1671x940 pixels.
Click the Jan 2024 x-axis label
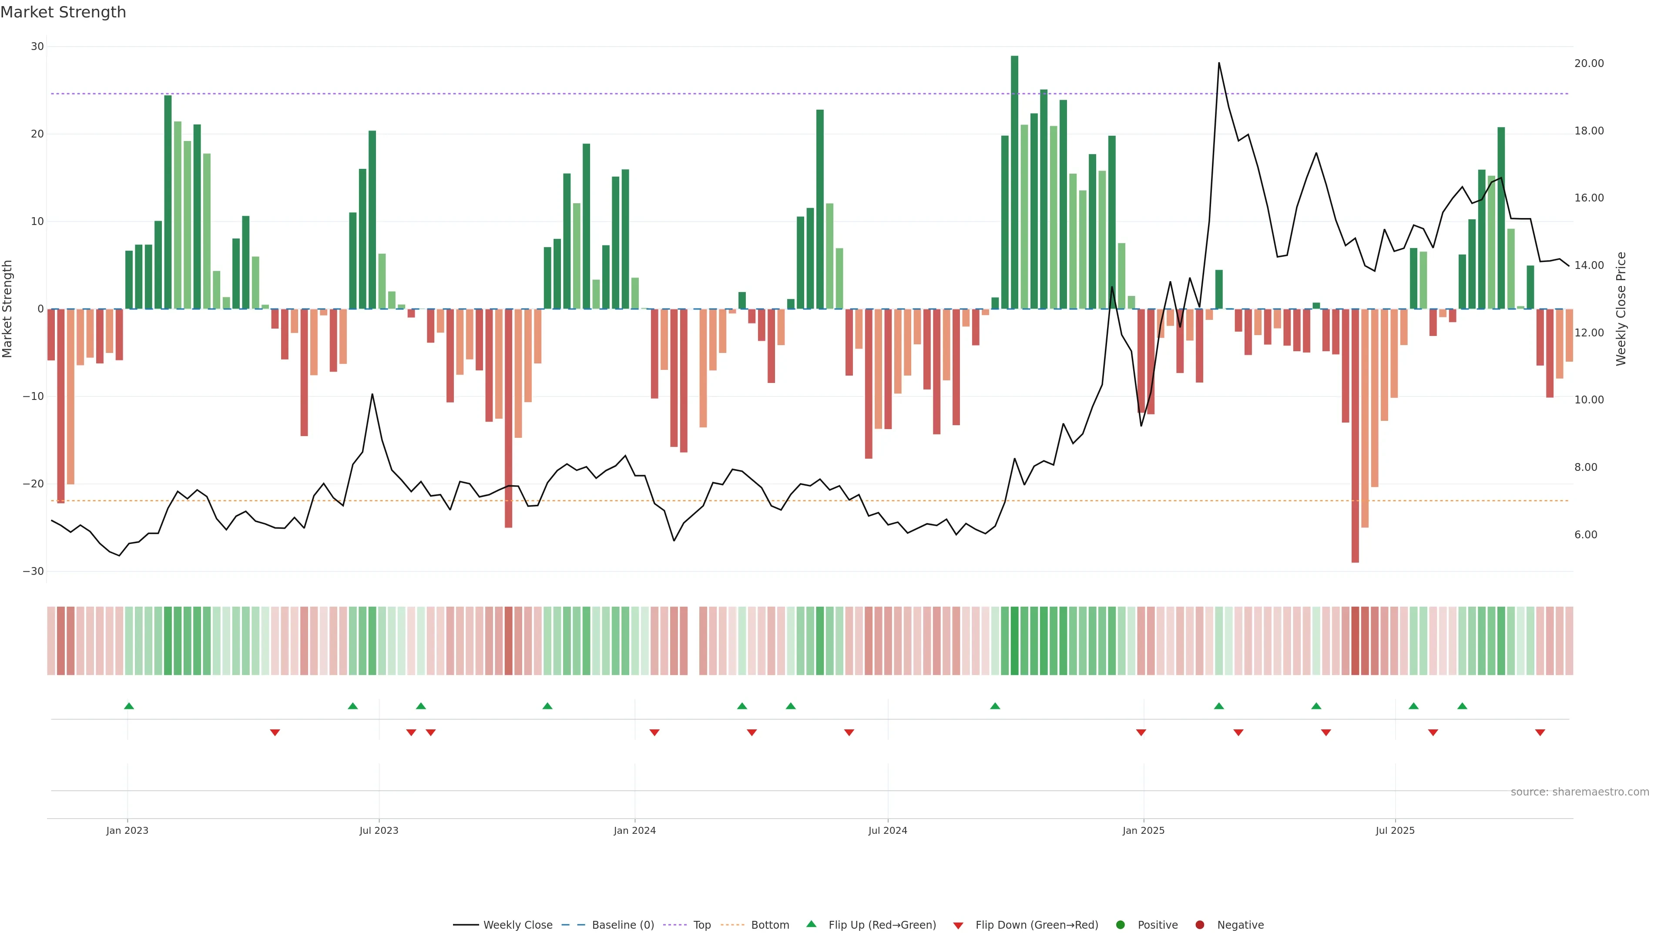click(x=634, y=830)
